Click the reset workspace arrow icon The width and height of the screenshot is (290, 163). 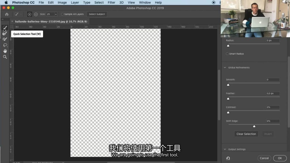click(x=228, y=158)
